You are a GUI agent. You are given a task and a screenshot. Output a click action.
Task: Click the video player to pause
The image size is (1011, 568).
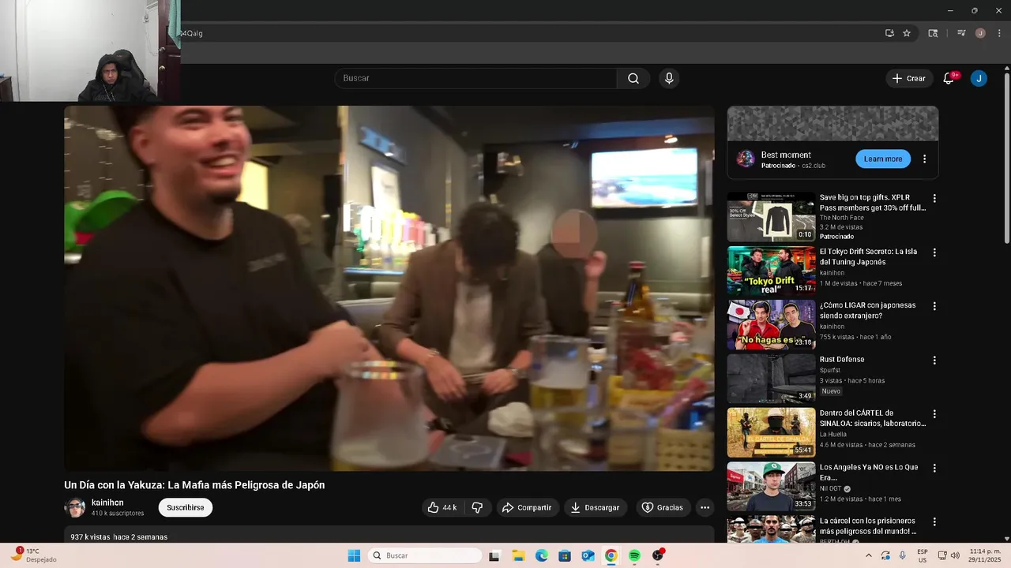(389, 289)
